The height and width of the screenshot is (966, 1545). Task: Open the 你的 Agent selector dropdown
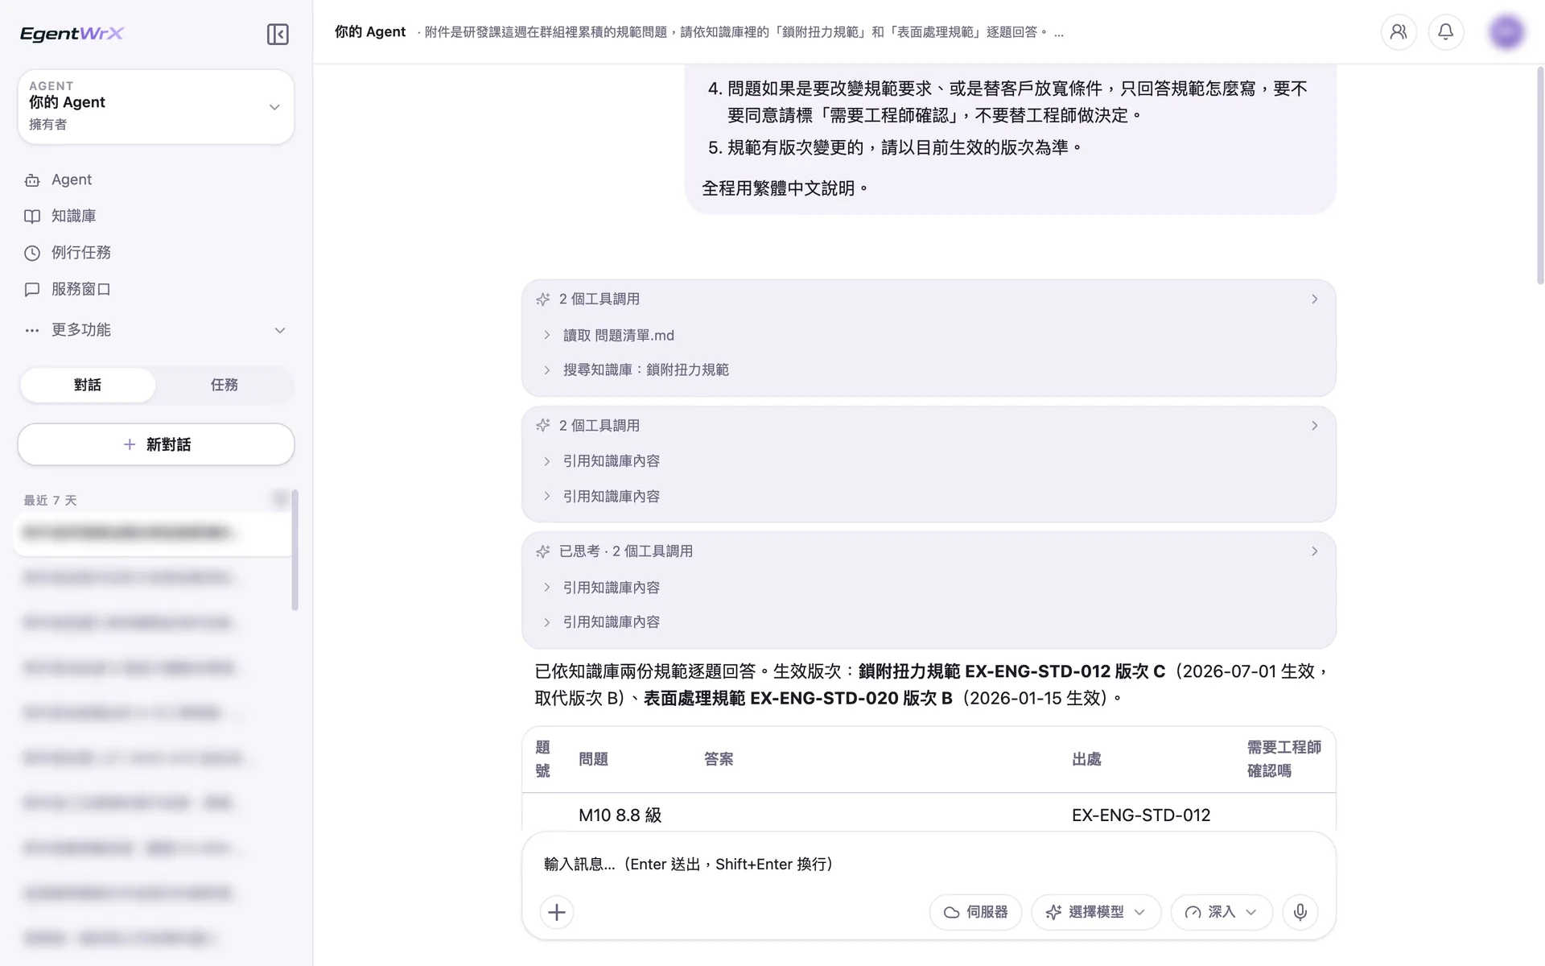[155, 106]
